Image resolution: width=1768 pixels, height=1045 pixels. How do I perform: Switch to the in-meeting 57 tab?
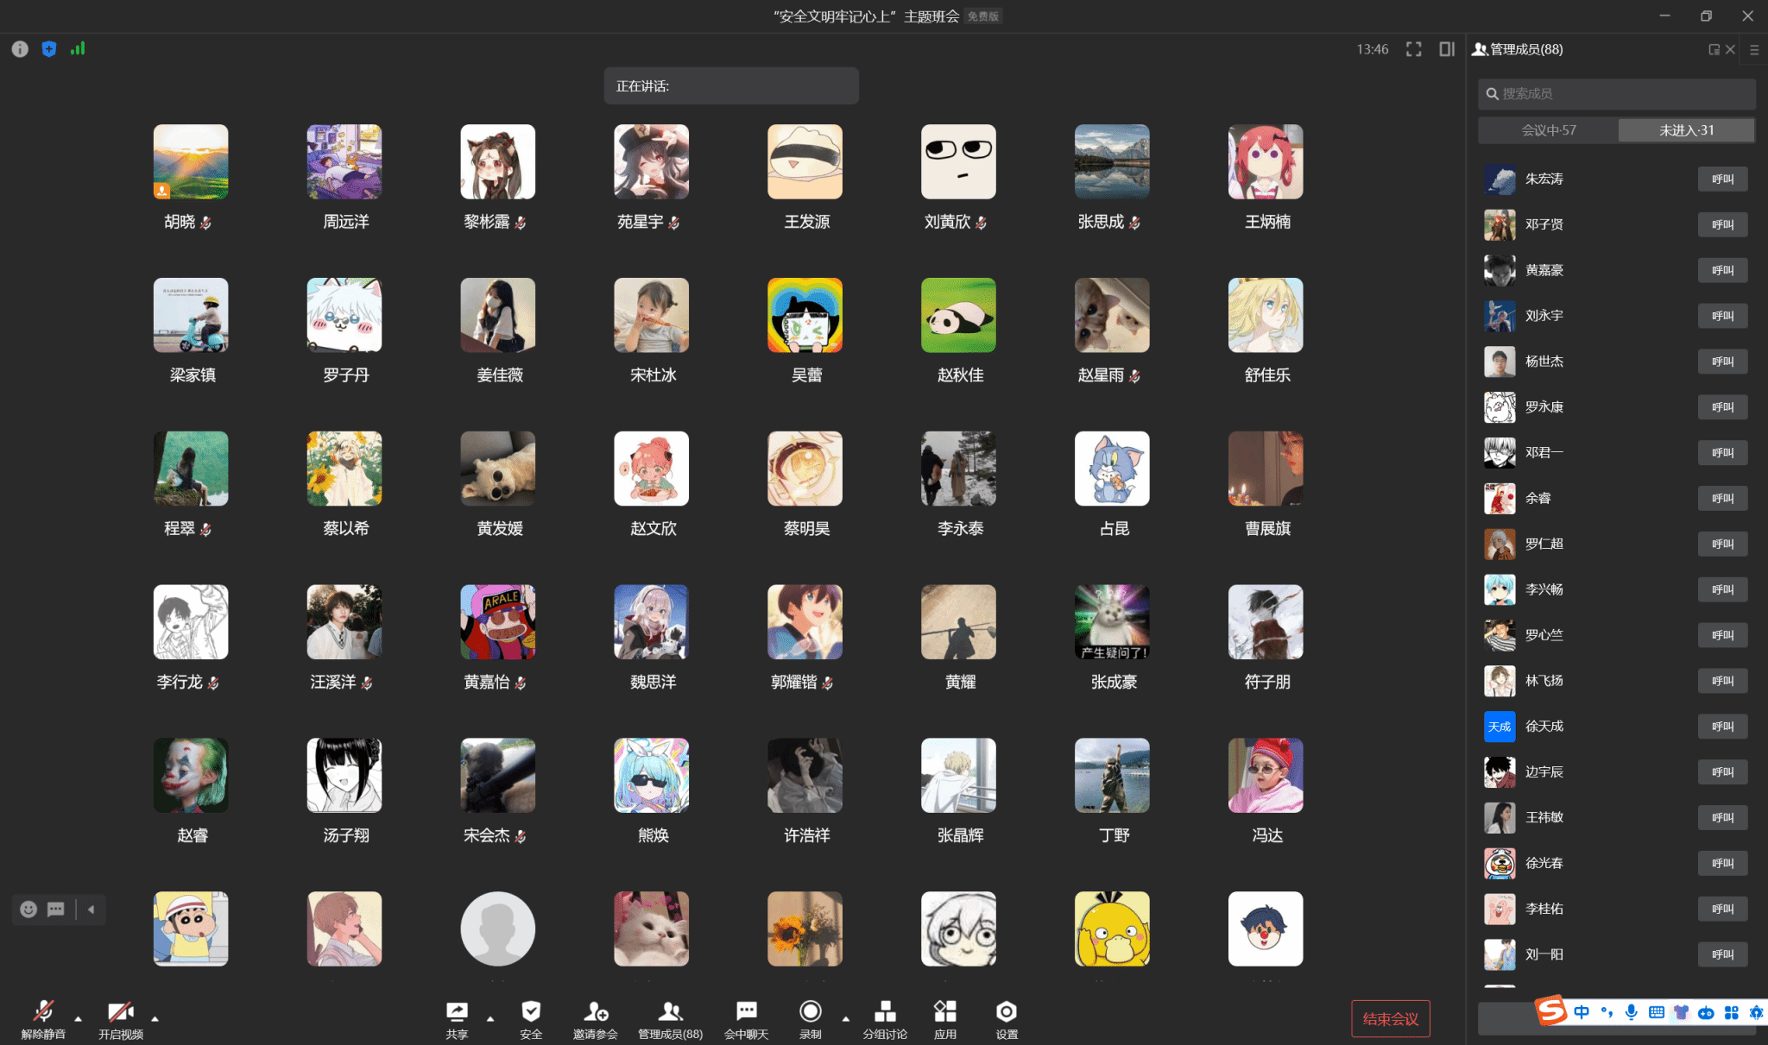(x=1548, y=130)
